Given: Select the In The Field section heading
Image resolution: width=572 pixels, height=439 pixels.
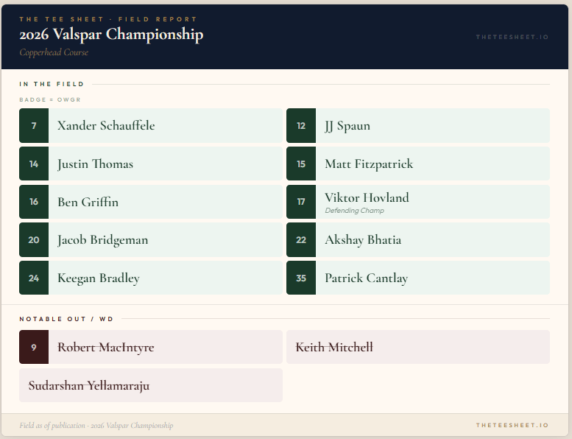Looking at the screenshot, I should coord(52,84).
